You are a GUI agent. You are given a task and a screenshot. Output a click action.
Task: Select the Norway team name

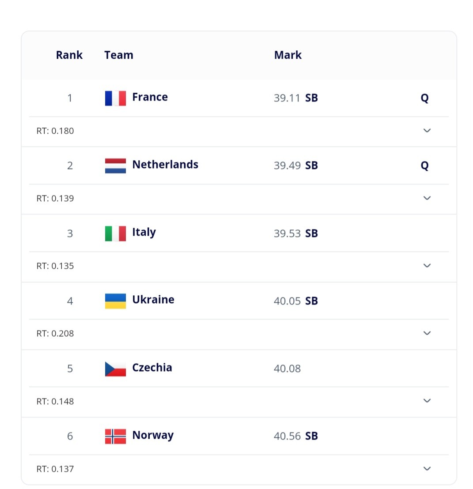click(153, 435)
